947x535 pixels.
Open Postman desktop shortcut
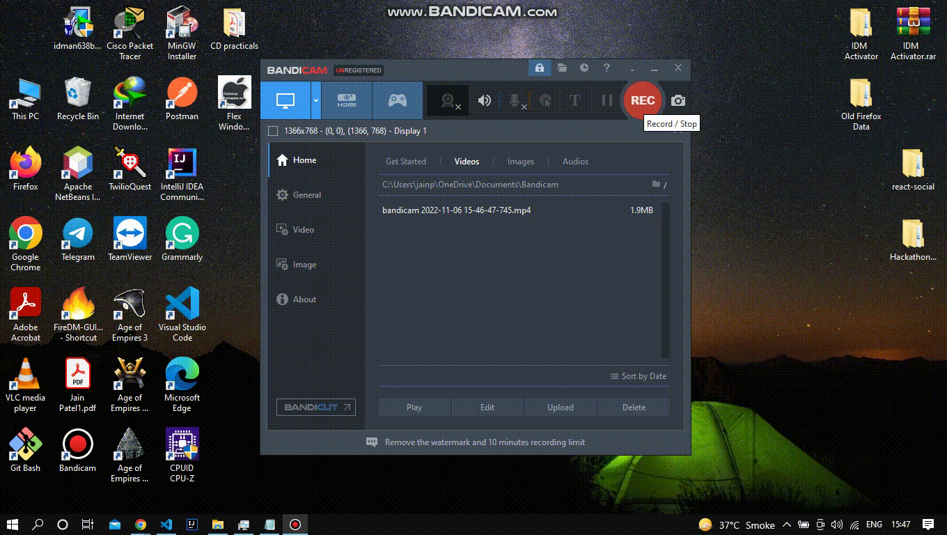coord(182,100)
